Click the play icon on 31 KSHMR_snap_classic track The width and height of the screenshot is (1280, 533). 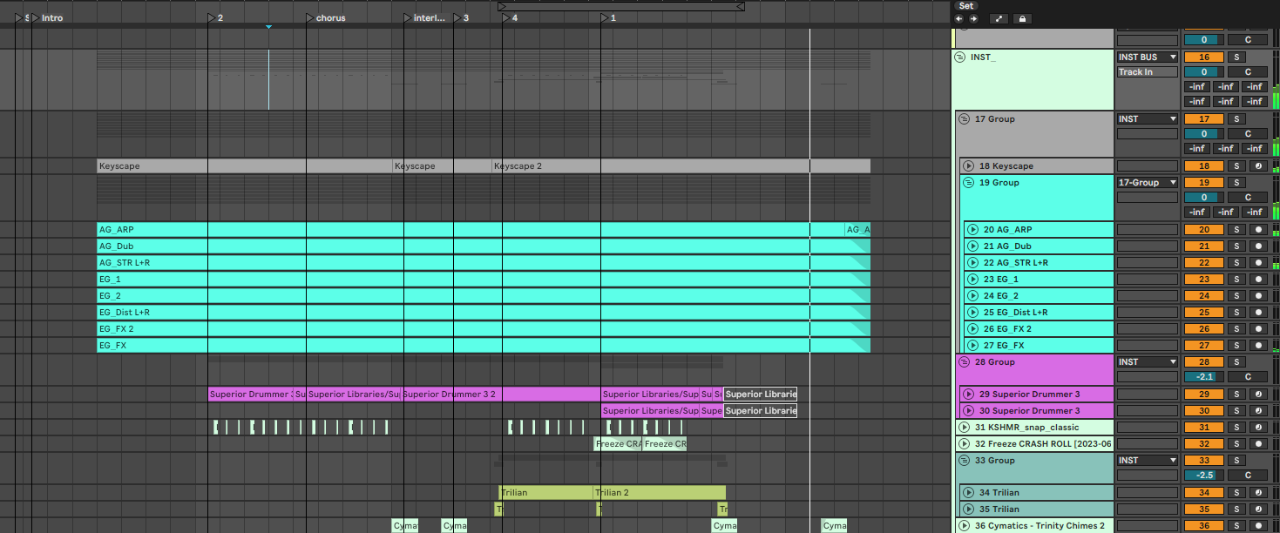(964, 428)
